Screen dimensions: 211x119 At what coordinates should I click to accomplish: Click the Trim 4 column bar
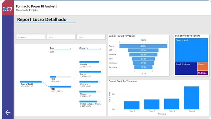[x=192, y=98]
